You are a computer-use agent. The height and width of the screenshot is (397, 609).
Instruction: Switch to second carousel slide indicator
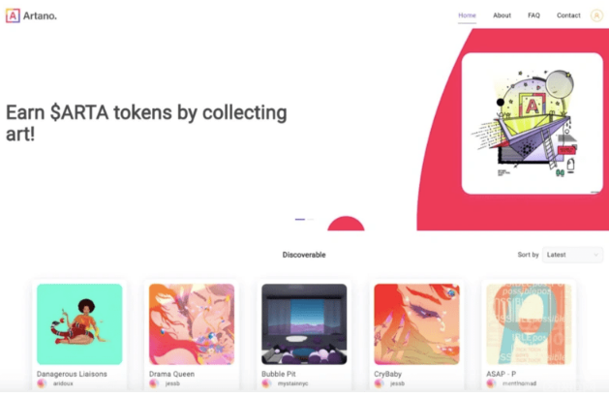tap(311, 220)
